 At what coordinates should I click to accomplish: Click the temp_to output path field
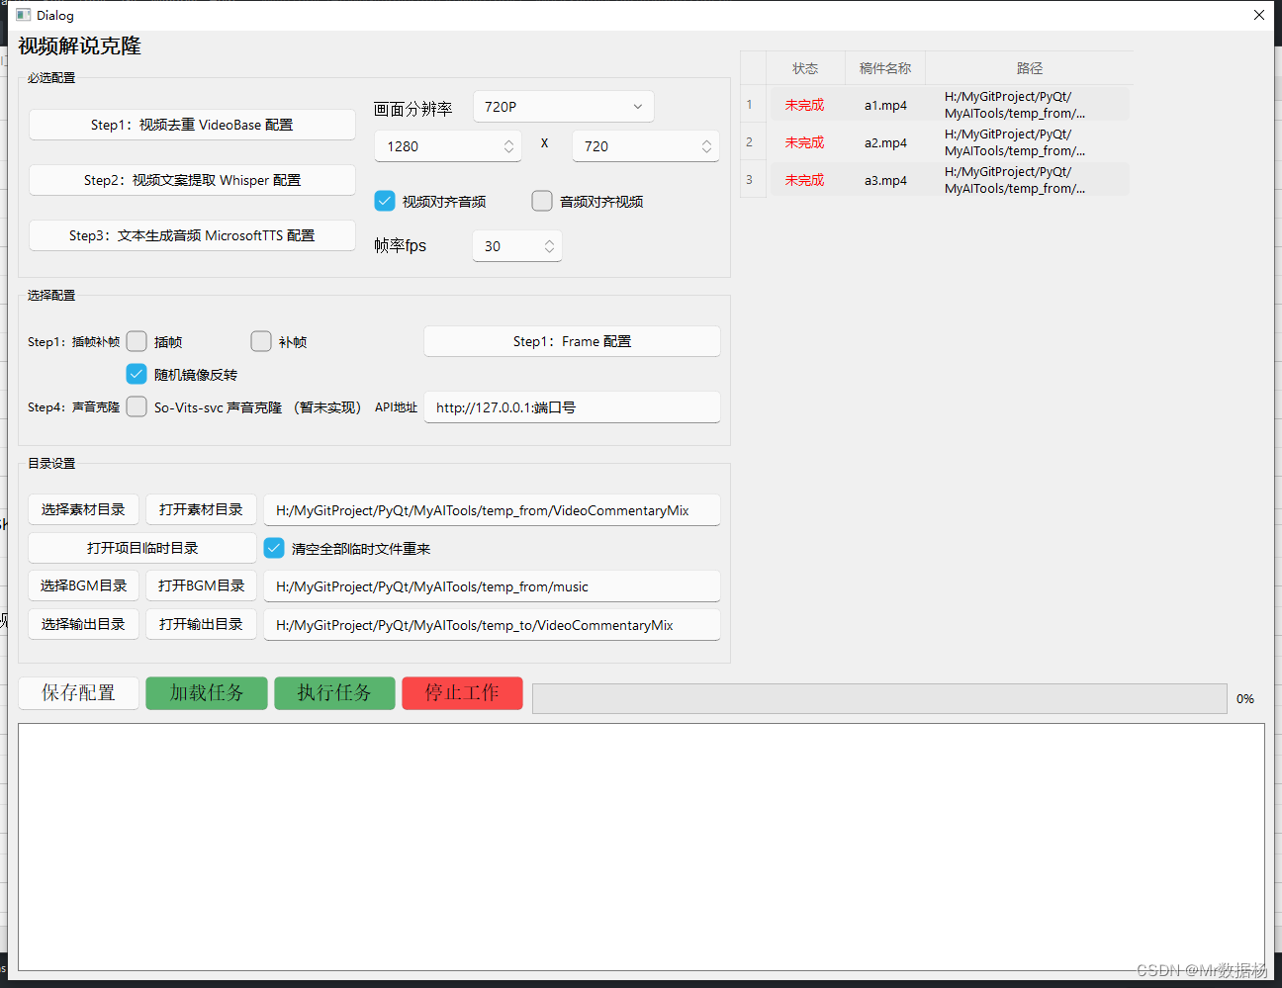(492, 625)
